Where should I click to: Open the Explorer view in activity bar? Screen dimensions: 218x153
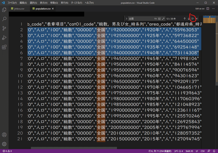(4, 10)
